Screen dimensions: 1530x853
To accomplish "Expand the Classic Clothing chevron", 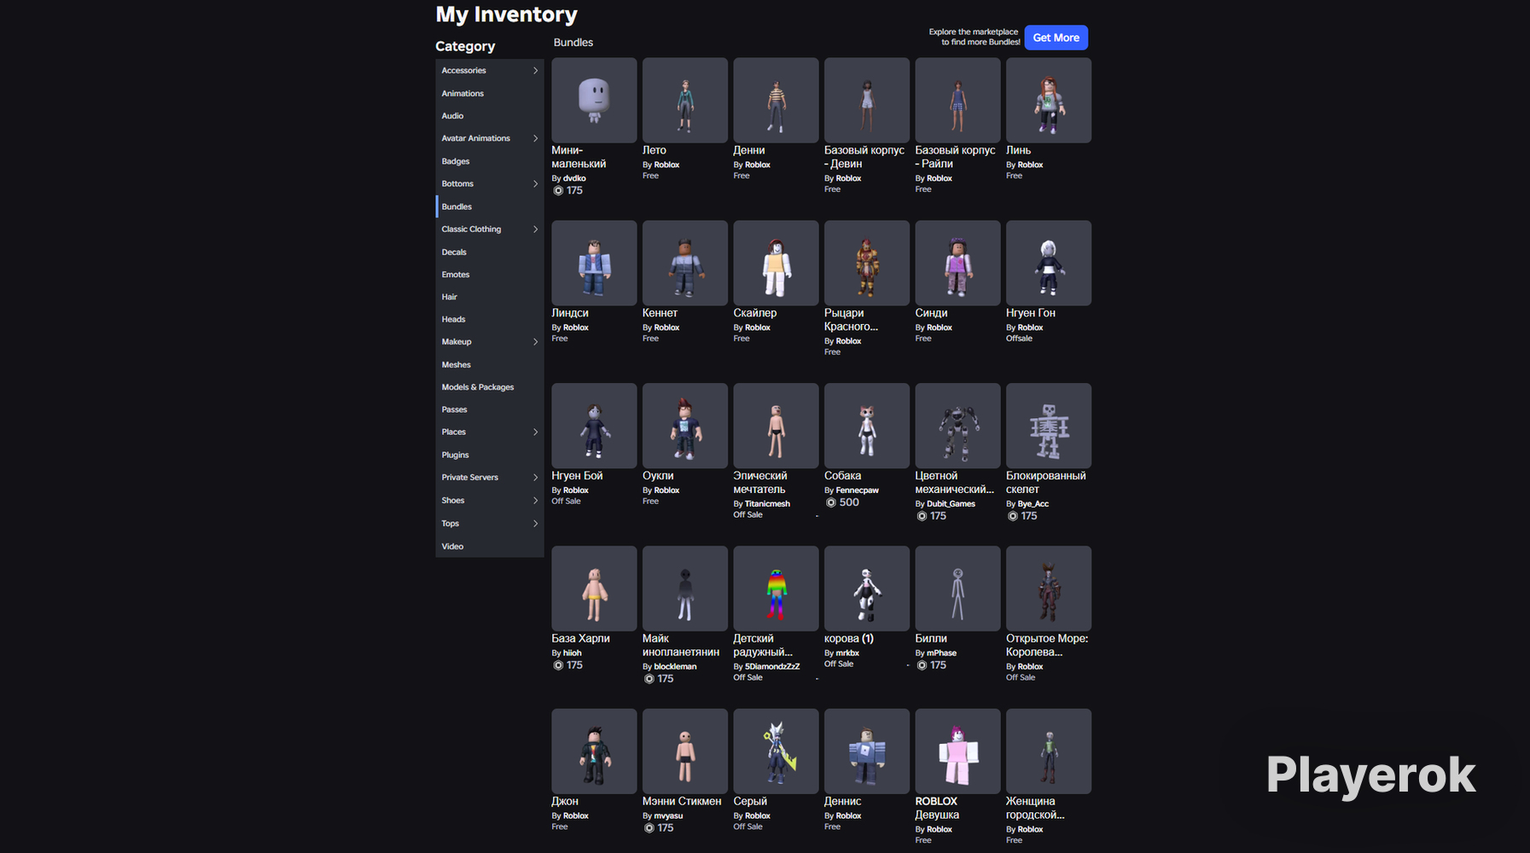I will pyautogui.click(x=535, y=229).
